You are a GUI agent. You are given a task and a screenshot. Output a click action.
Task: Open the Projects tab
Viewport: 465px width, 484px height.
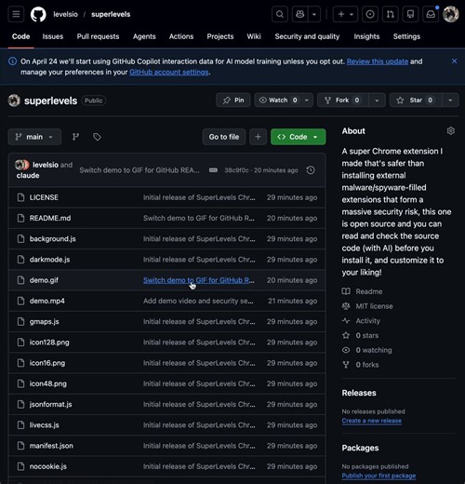point(220,36)
